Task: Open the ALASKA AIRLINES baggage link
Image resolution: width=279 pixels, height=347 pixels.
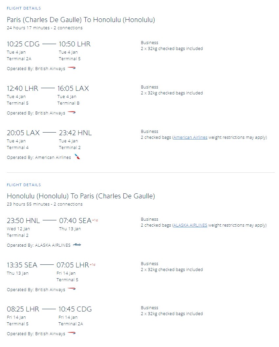Action: click(x=190, y=225)
